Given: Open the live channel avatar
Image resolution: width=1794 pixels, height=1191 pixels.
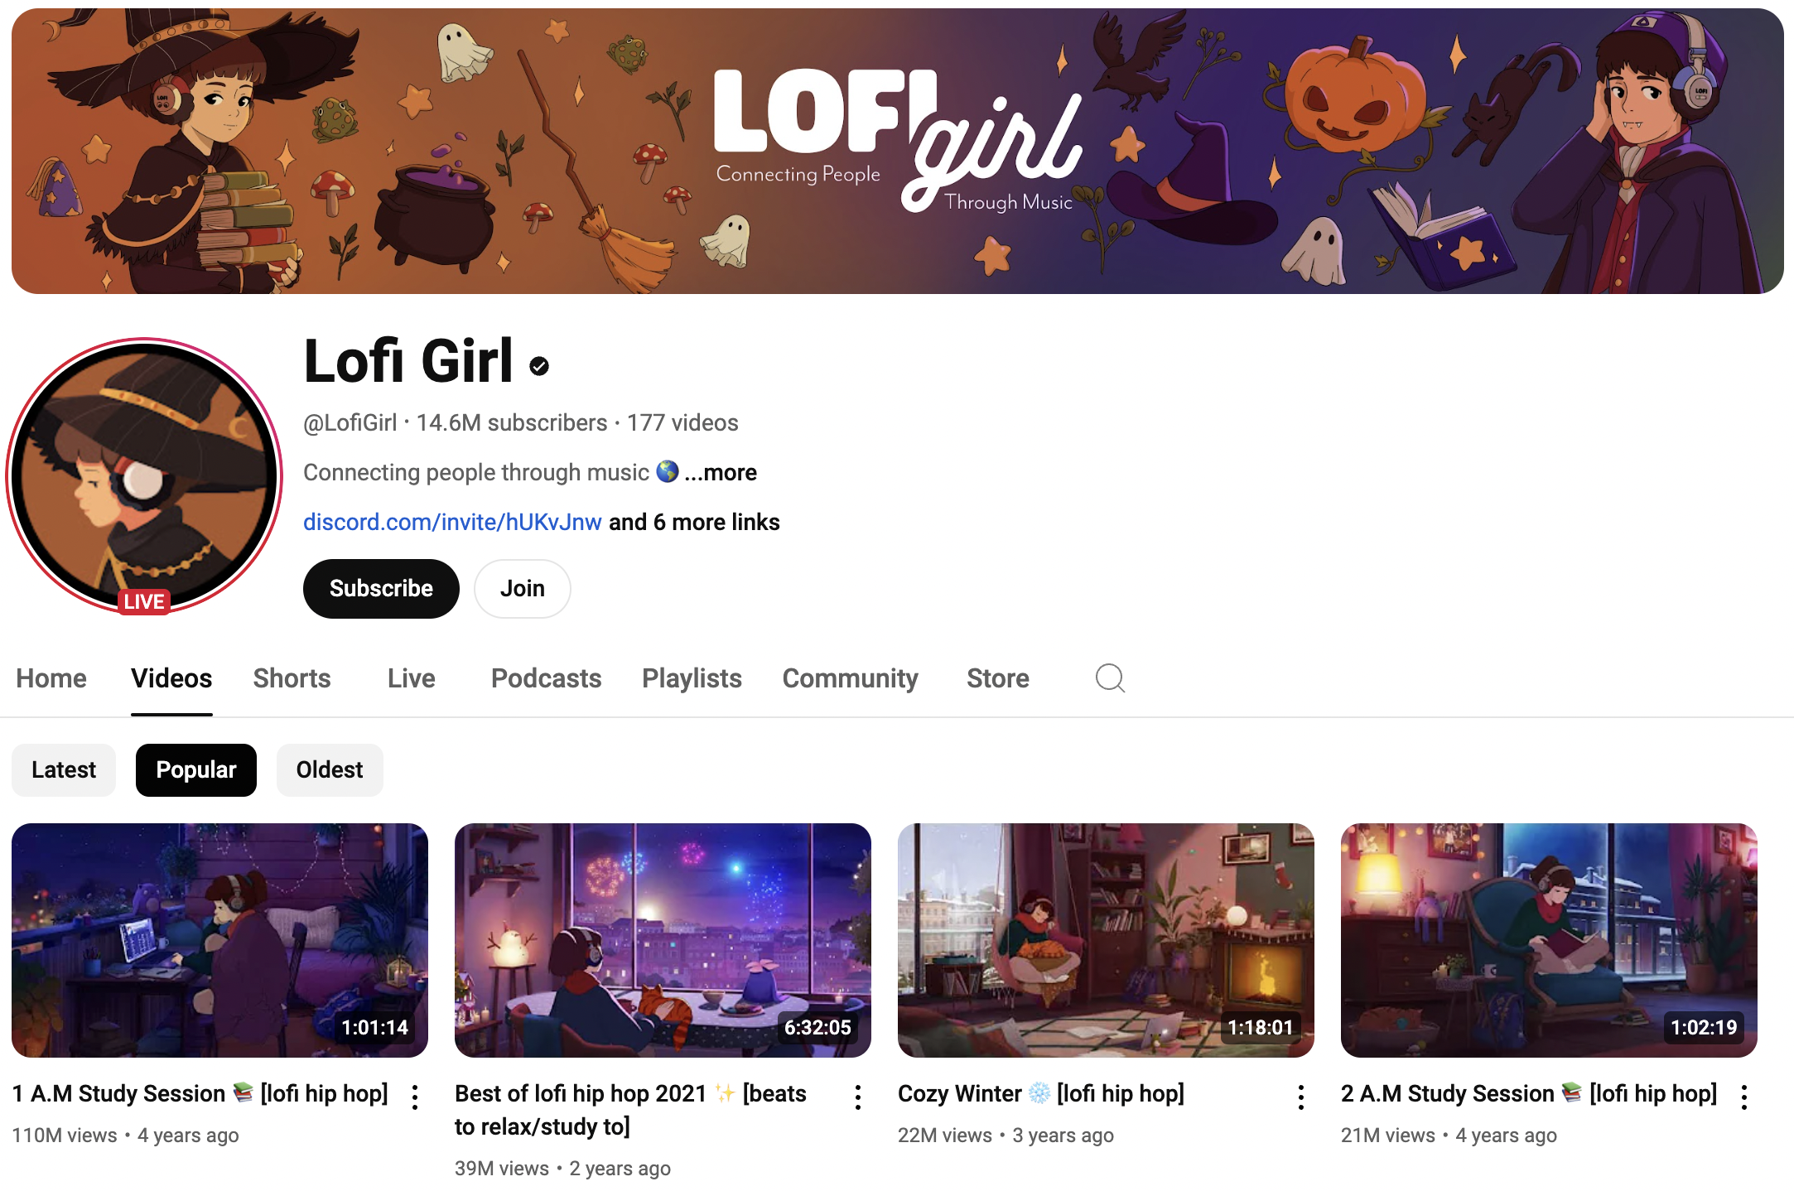Looking at the screenshot, I should 144,475.
